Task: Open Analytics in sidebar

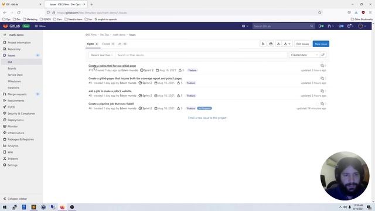Action: tap(13, 146)
